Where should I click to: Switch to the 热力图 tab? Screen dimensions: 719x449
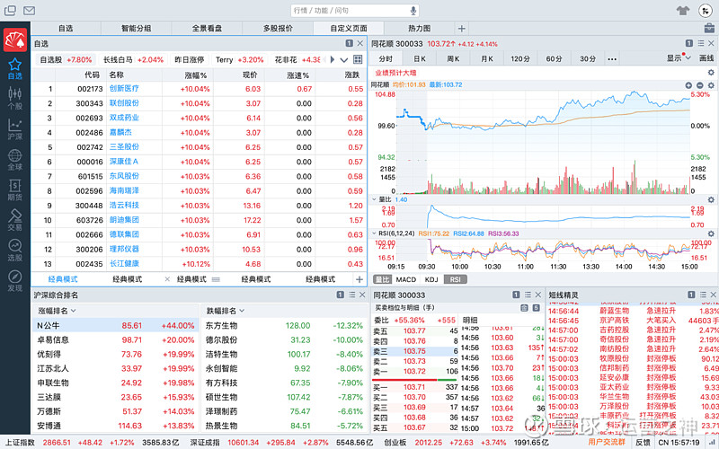coord(419,29)
